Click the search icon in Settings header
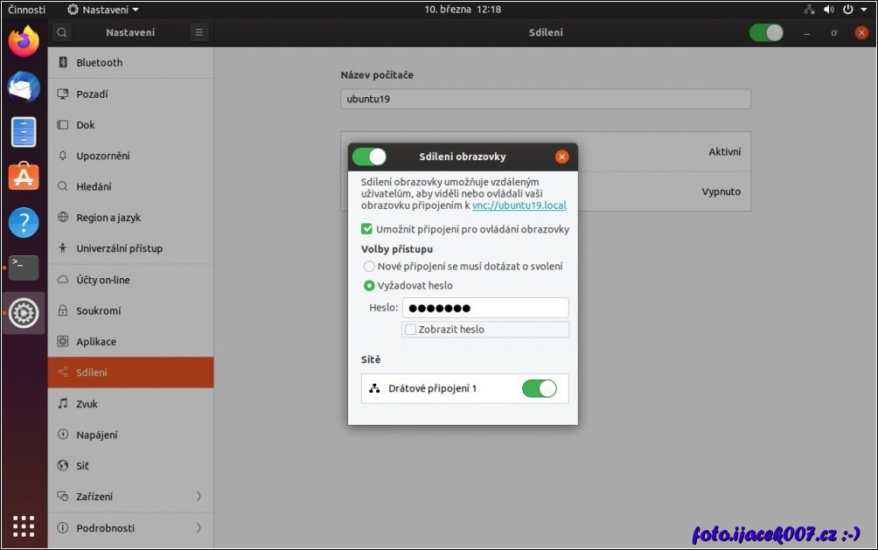 pyautogui.click(x=61, y=32)
